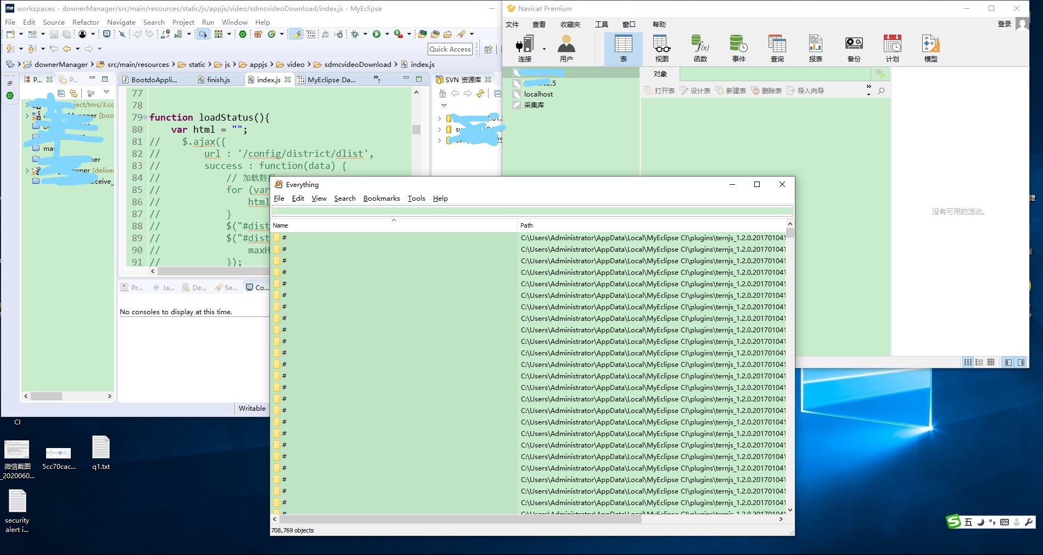The width and height of the screenshot is (1043, 555).
Task: Open the Navicat 连接 (Connection) tool
Action: pyautogui.click(x=525, y=48)
